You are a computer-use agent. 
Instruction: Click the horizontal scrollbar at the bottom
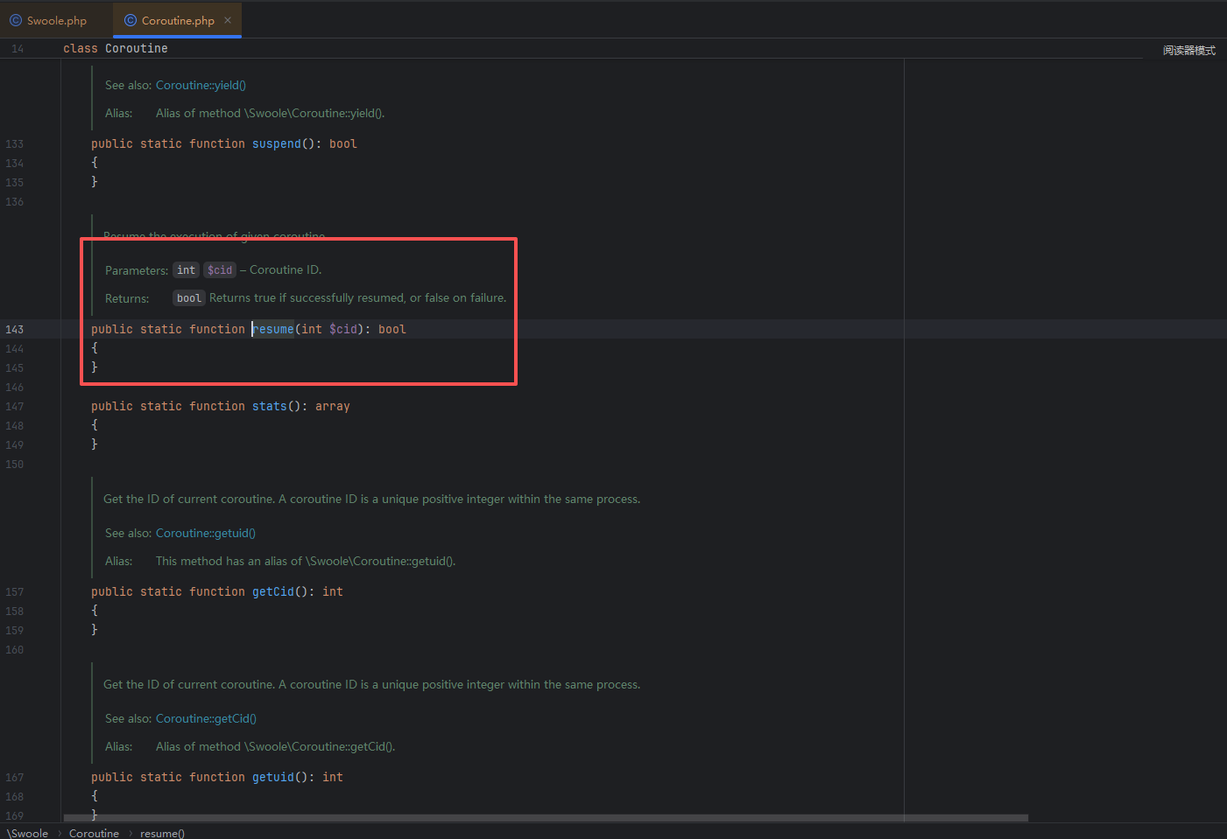point(546,818)
